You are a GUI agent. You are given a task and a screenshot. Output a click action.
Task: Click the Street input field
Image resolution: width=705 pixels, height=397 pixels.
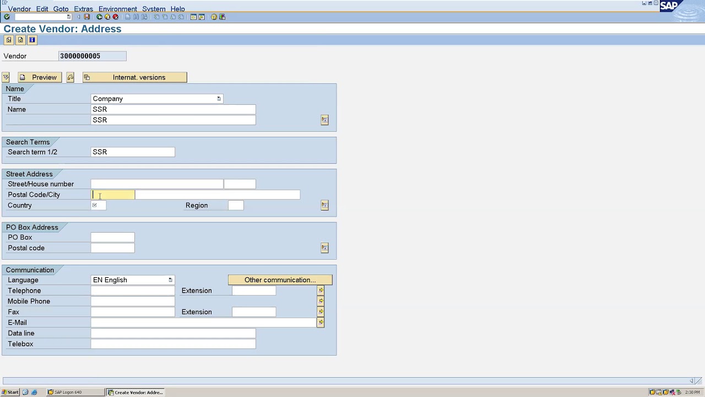click(x=157, y=184)
